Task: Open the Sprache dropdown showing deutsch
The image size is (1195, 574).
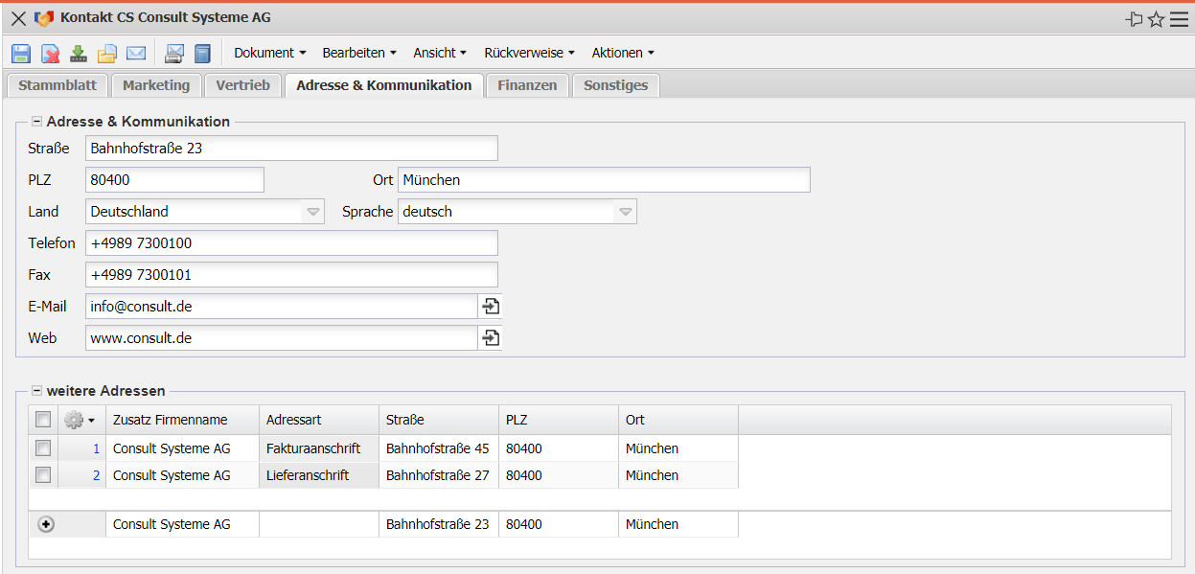Action: (x=625, y=212)
